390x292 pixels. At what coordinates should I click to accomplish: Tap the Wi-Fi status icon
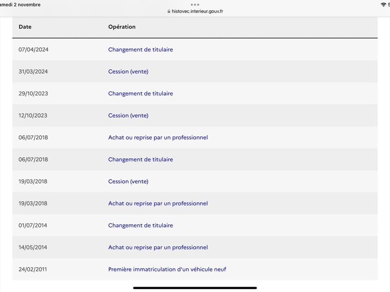coord(383,4)
